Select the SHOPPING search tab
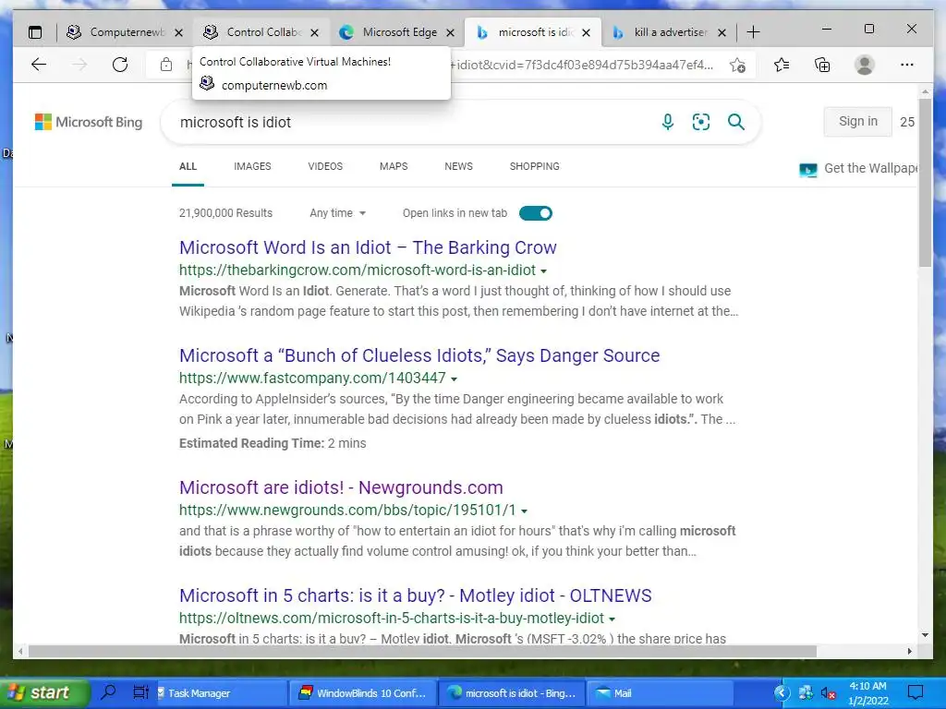Image resolution: width=946 pixels, height=709 pixels. 535,166
